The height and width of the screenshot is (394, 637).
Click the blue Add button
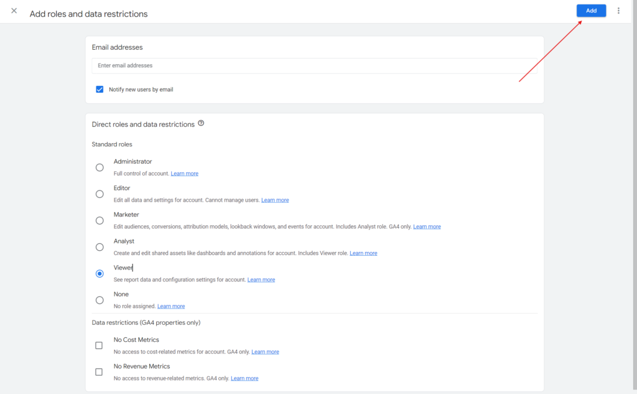coord(591,11)
